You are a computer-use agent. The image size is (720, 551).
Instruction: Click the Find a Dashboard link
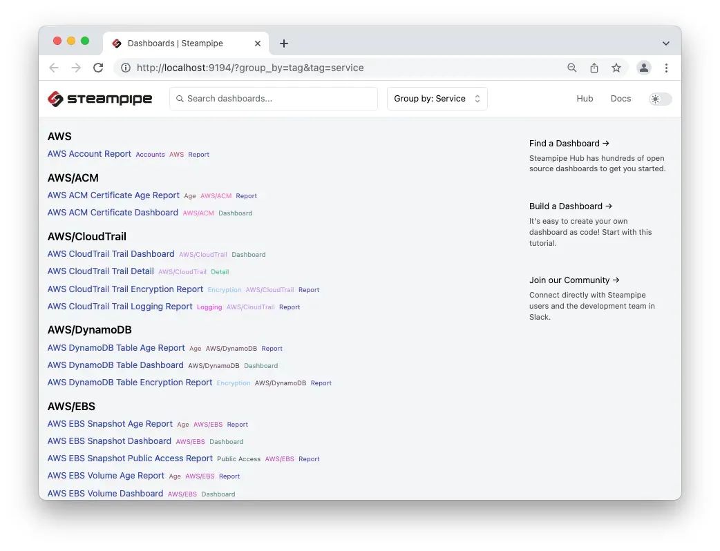569,144
